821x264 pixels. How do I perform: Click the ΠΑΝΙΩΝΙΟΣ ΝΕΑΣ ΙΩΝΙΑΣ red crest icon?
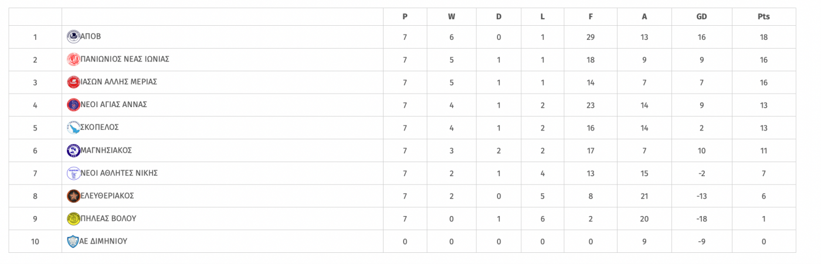pyautogui.click(x=73, y=59)
